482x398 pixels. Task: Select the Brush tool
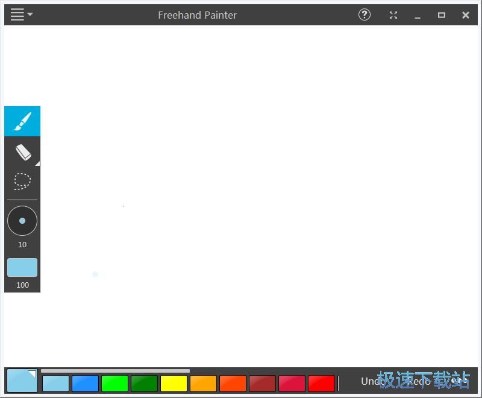point(22,121)
